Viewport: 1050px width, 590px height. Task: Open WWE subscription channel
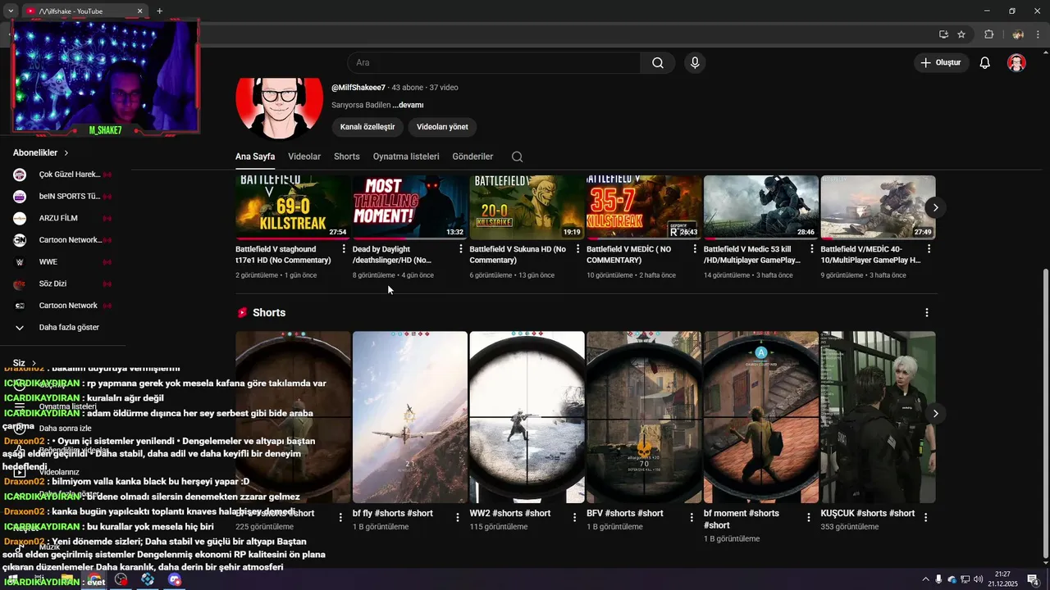[x=62, y=262]
